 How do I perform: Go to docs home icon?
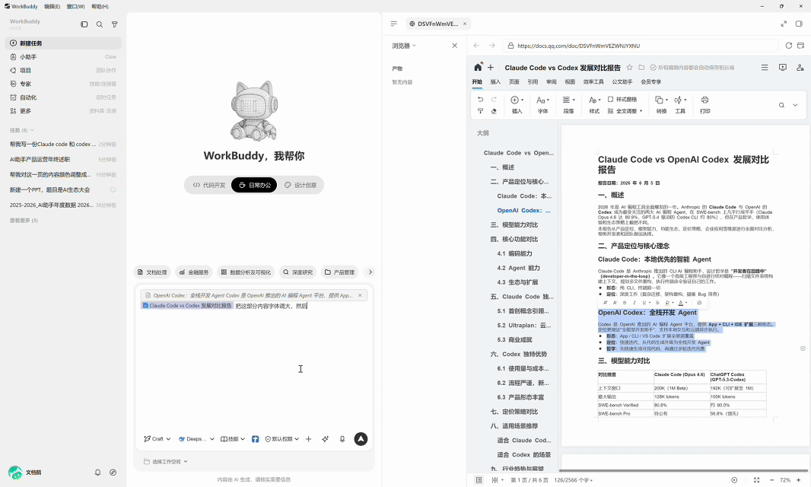point(478,67)
